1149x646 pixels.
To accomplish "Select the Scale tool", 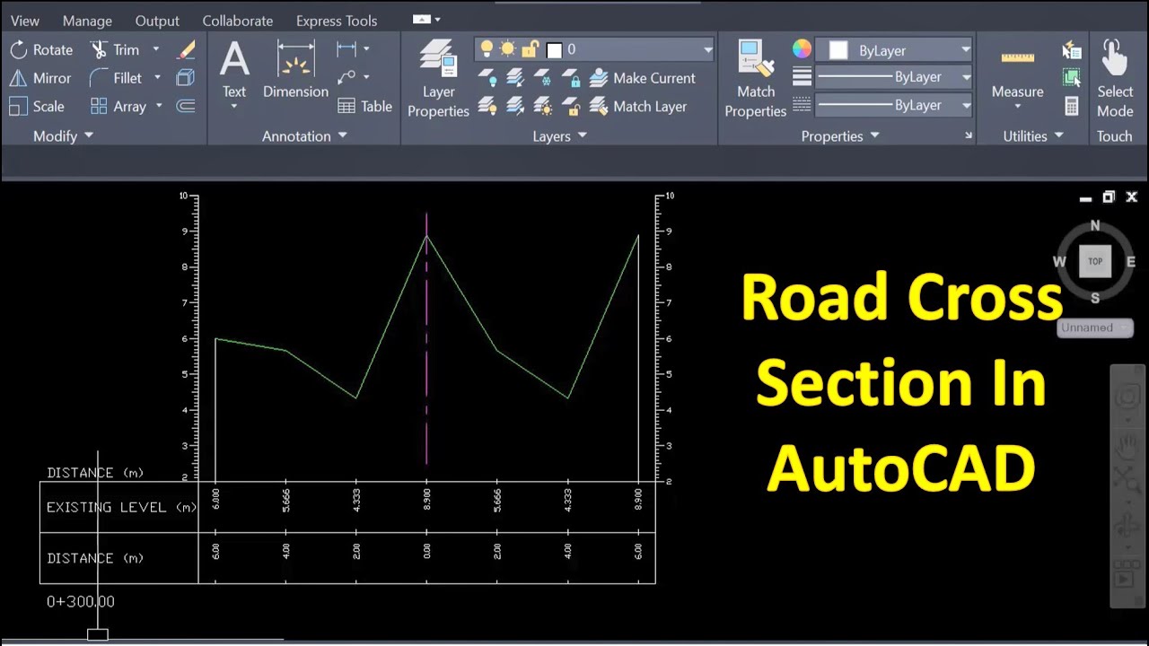I will [37, 106].
